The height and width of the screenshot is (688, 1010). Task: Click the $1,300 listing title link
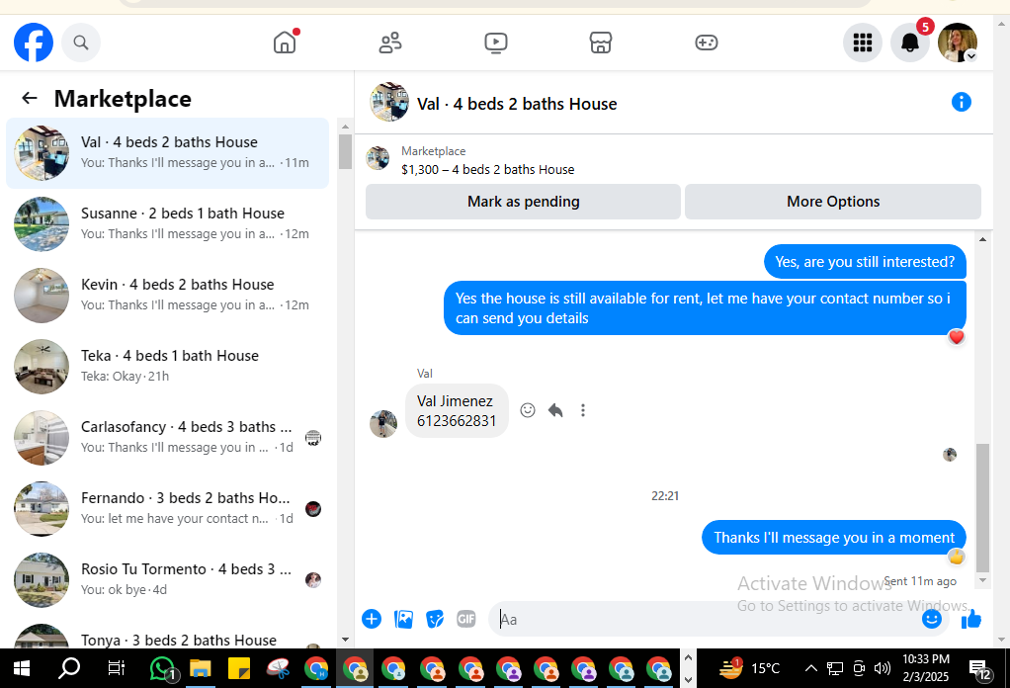[487, 169]
